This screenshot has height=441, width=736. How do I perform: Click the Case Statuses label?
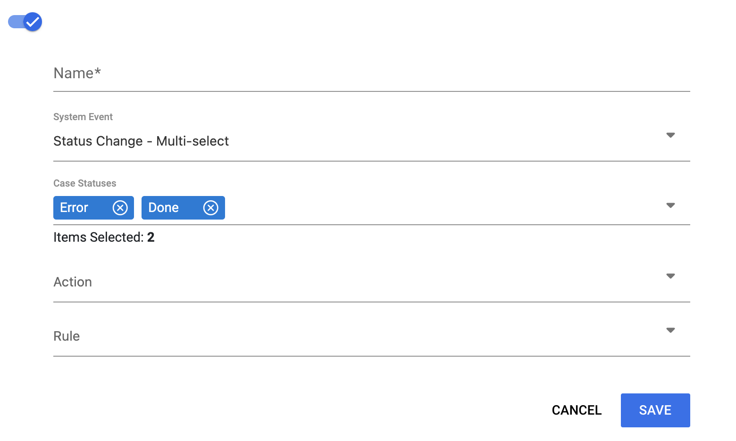coord(85,183)
